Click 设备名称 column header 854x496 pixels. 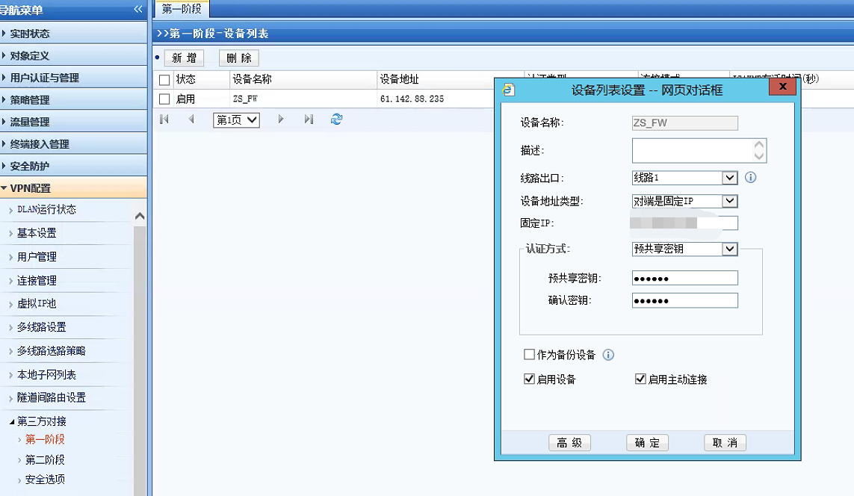[253, 79]
